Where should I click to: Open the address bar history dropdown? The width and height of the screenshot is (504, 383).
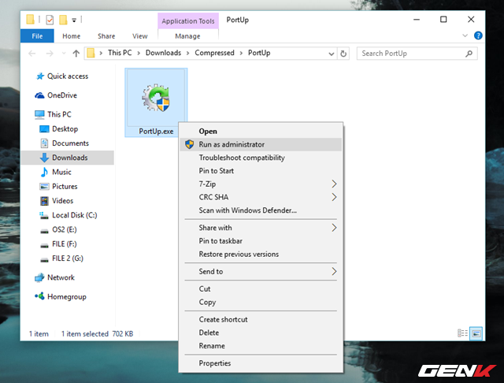pyautogui.click(x=330, y=54)
